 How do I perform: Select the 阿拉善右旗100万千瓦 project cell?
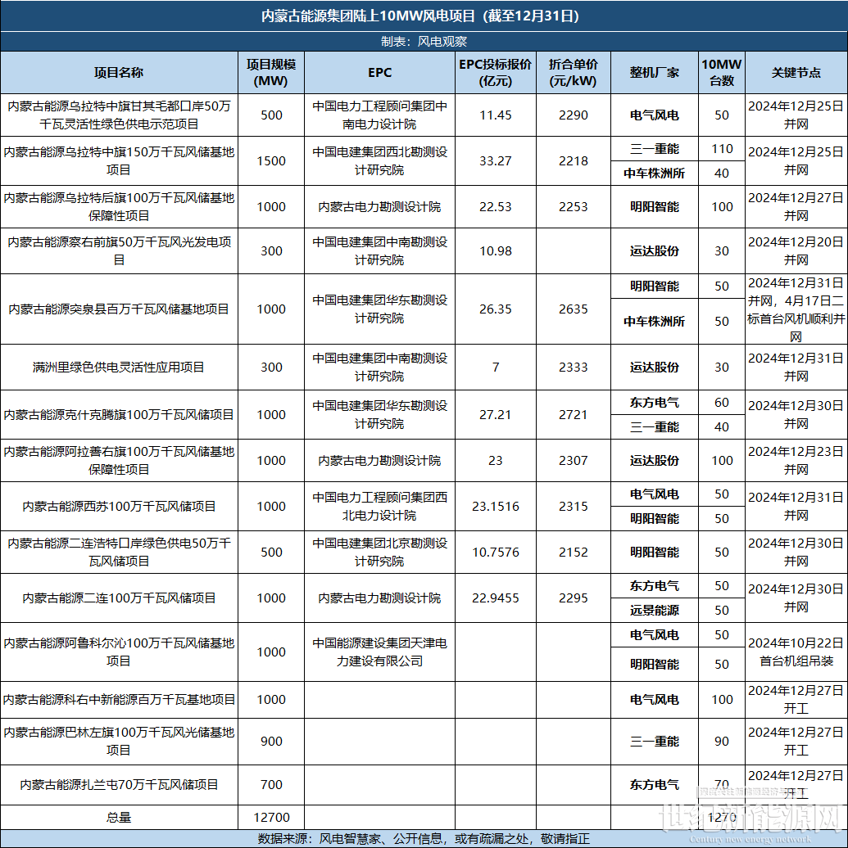[x=119, y=460]
